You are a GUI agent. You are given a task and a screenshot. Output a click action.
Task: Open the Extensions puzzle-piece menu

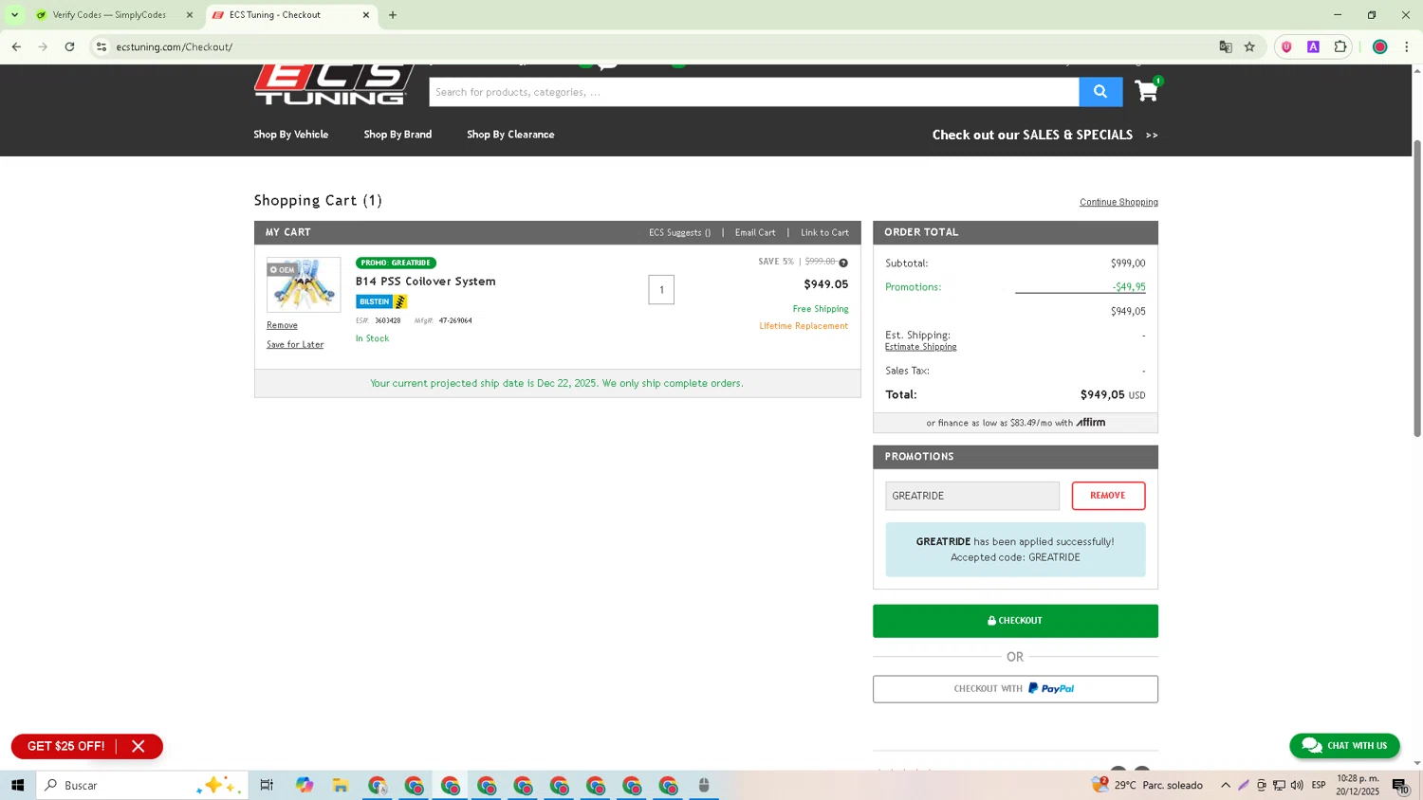coord(1340,46)
